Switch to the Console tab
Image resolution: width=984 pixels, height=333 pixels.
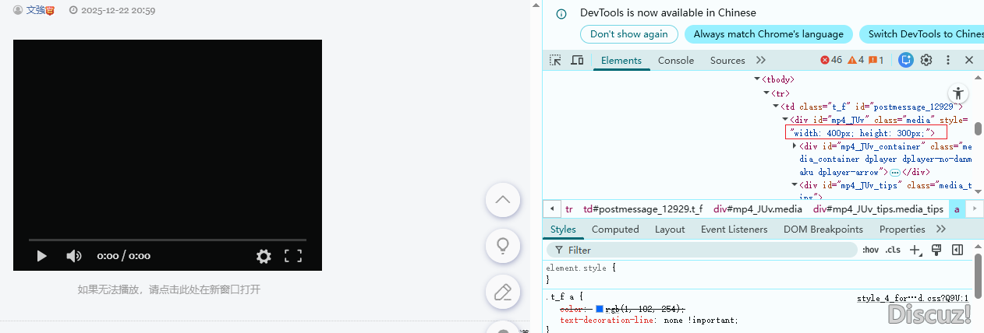[675, 60]
